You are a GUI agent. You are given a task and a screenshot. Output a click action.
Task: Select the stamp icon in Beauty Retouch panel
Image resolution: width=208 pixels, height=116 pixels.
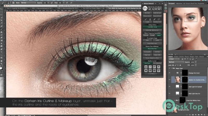(150, 19)
